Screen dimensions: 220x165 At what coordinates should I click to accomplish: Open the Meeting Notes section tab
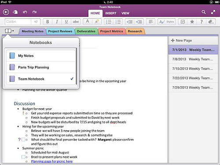[33, 31]
